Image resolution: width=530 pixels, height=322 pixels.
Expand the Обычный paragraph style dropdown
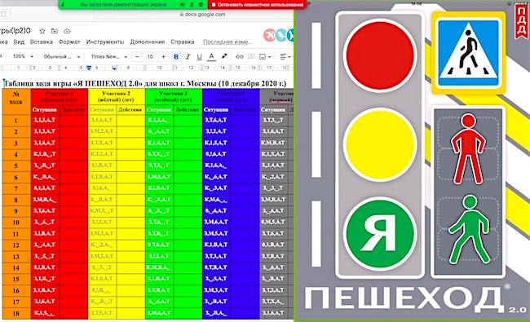61,56
